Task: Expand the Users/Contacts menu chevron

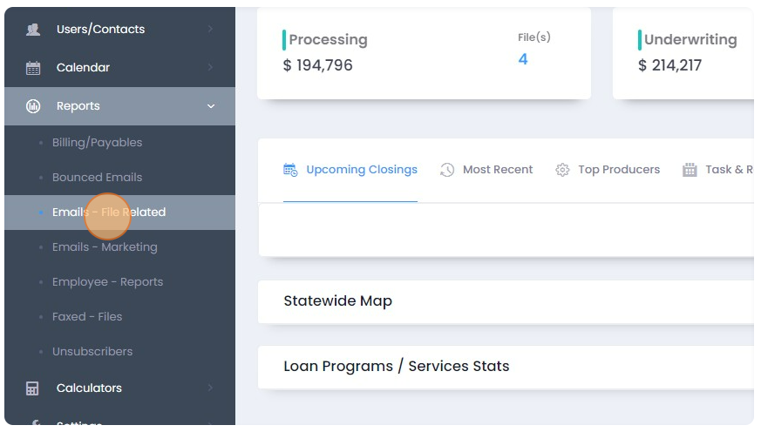Action: coord(210,29)
